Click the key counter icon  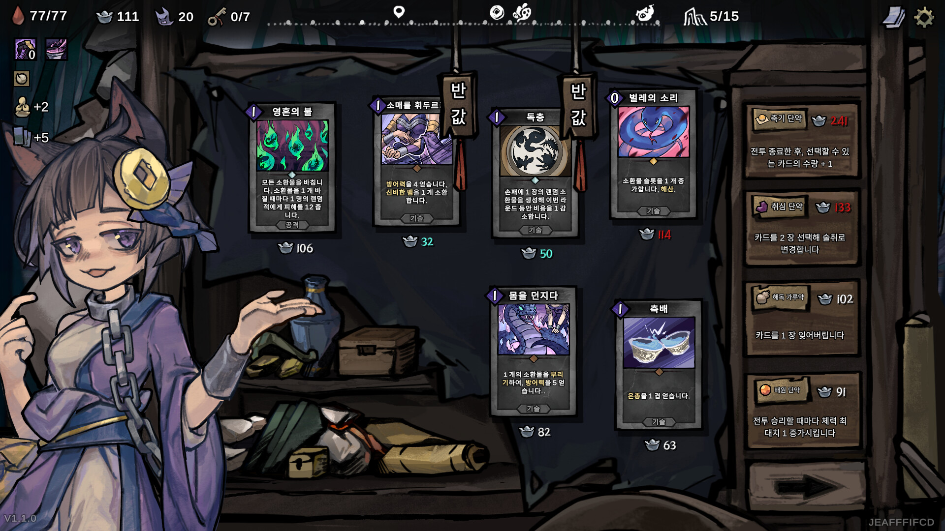(x=216, y=17)
